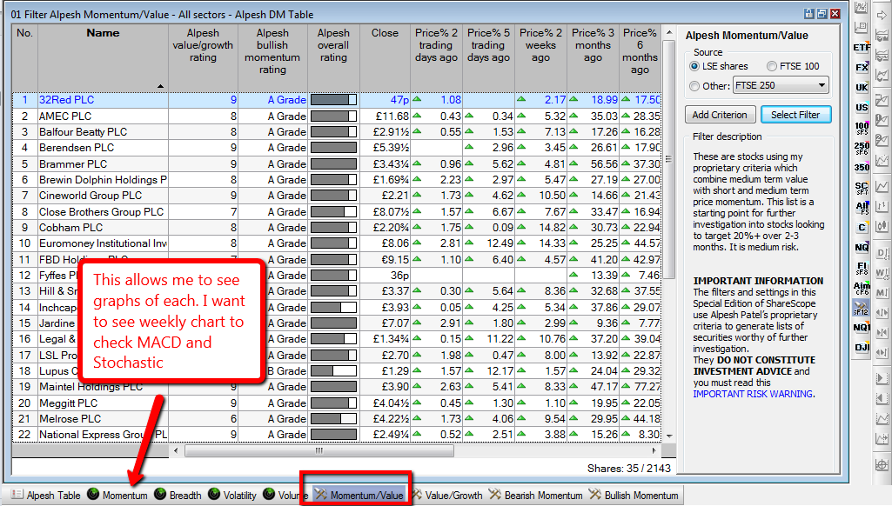Open the FTSE 100 list icon
This screenshot has height=506, width=892.
tap(862, 128)
